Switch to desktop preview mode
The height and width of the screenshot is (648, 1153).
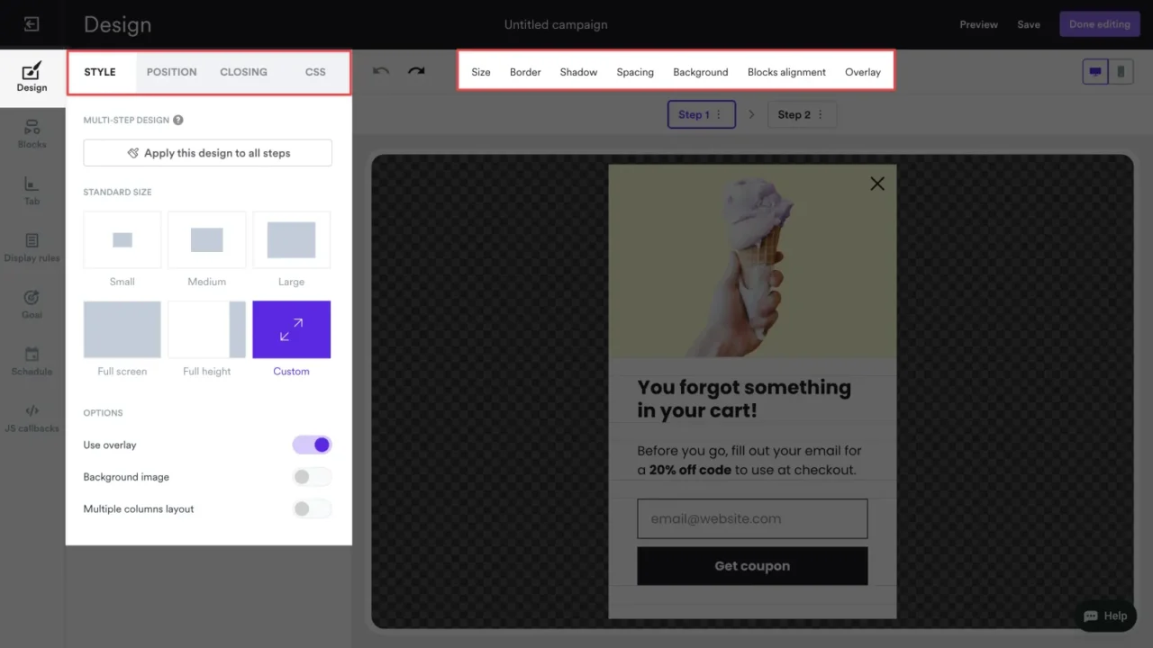pyautogui.click(x=1095, y=72)
